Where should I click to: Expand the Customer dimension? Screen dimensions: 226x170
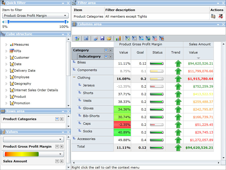tap(6, 58)
